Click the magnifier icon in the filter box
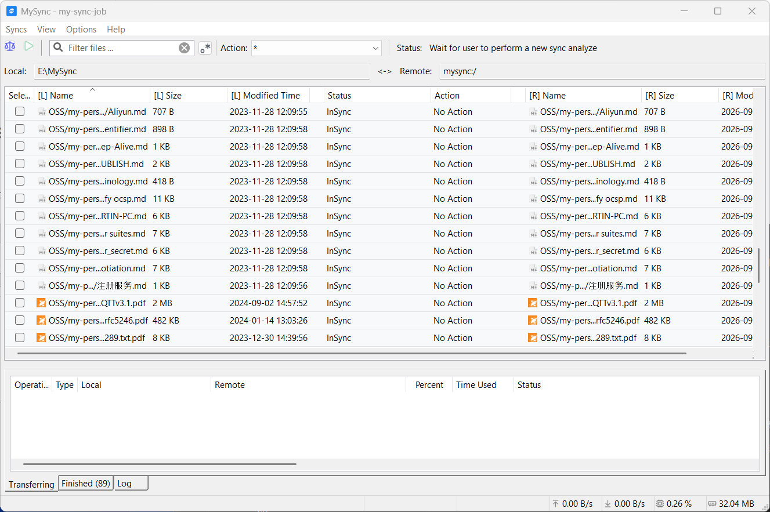The width and height of the screenshot is (770, 512). pos(58,48)
